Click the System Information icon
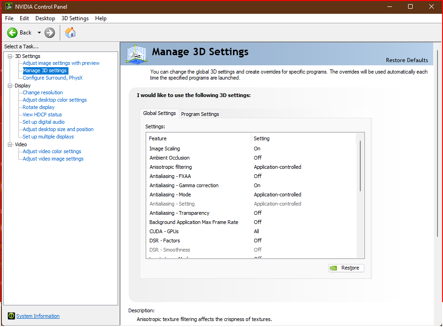This screenshot has width=443, height=327. coord(11,316)
